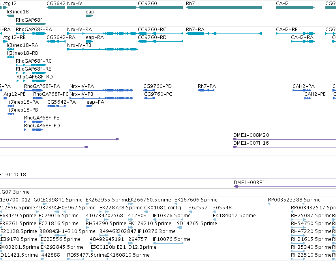Select EST IP10376.3prime
The height and width of the screenshot is (261, 336).
[157, 231]
